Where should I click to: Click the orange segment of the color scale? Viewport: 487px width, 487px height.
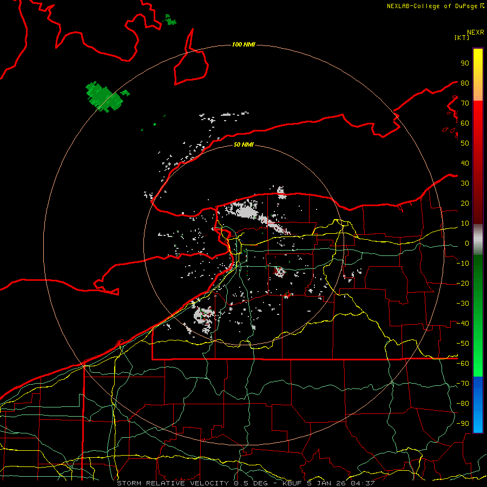pyautogui.click(x=478, y=91)
